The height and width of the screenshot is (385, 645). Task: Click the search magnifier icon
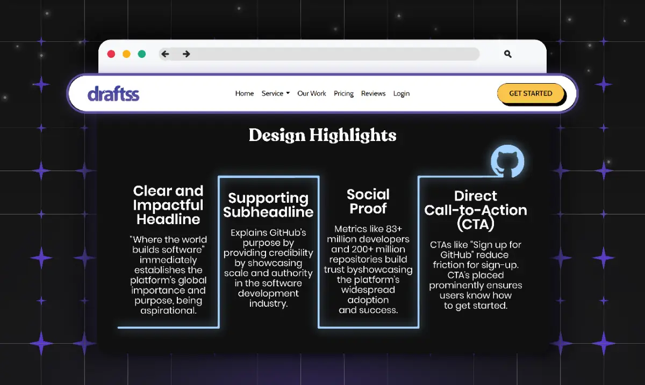(x=507, y=54)
